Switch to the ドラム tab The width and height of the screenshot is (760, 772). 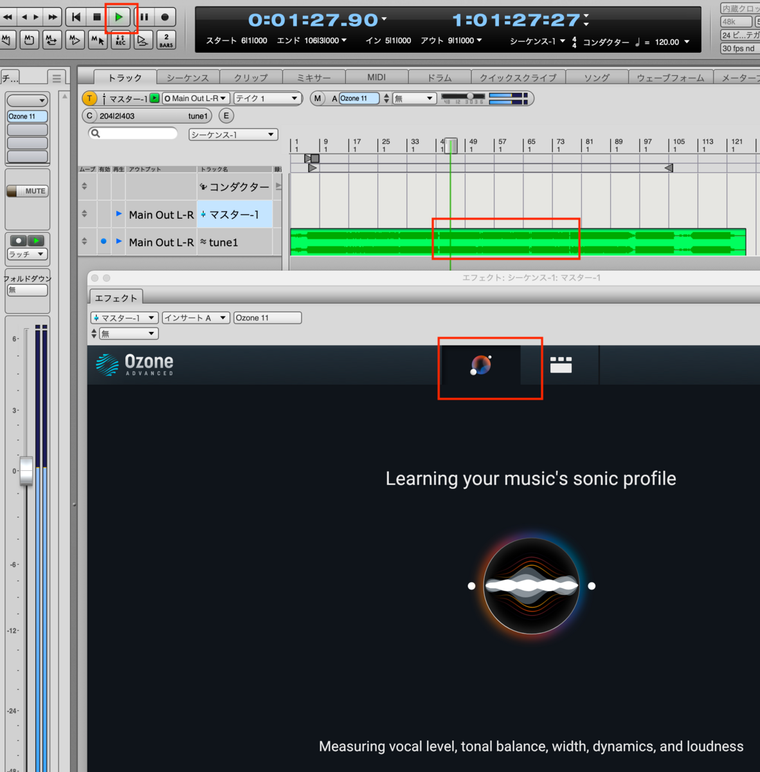click(x=440, y=77)
